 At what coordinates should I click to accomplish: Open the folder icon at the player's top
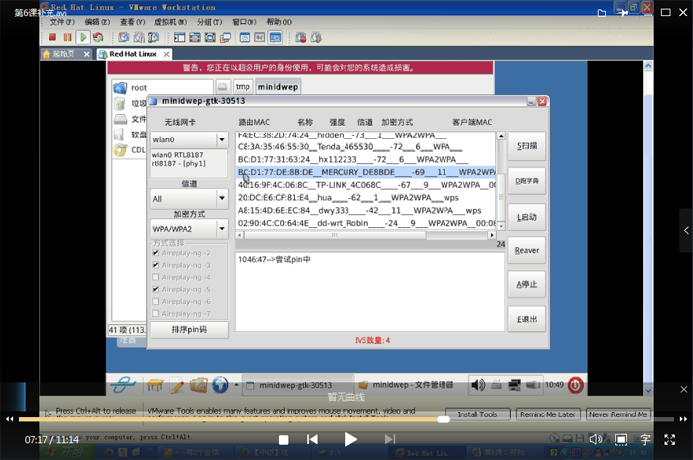602,13
